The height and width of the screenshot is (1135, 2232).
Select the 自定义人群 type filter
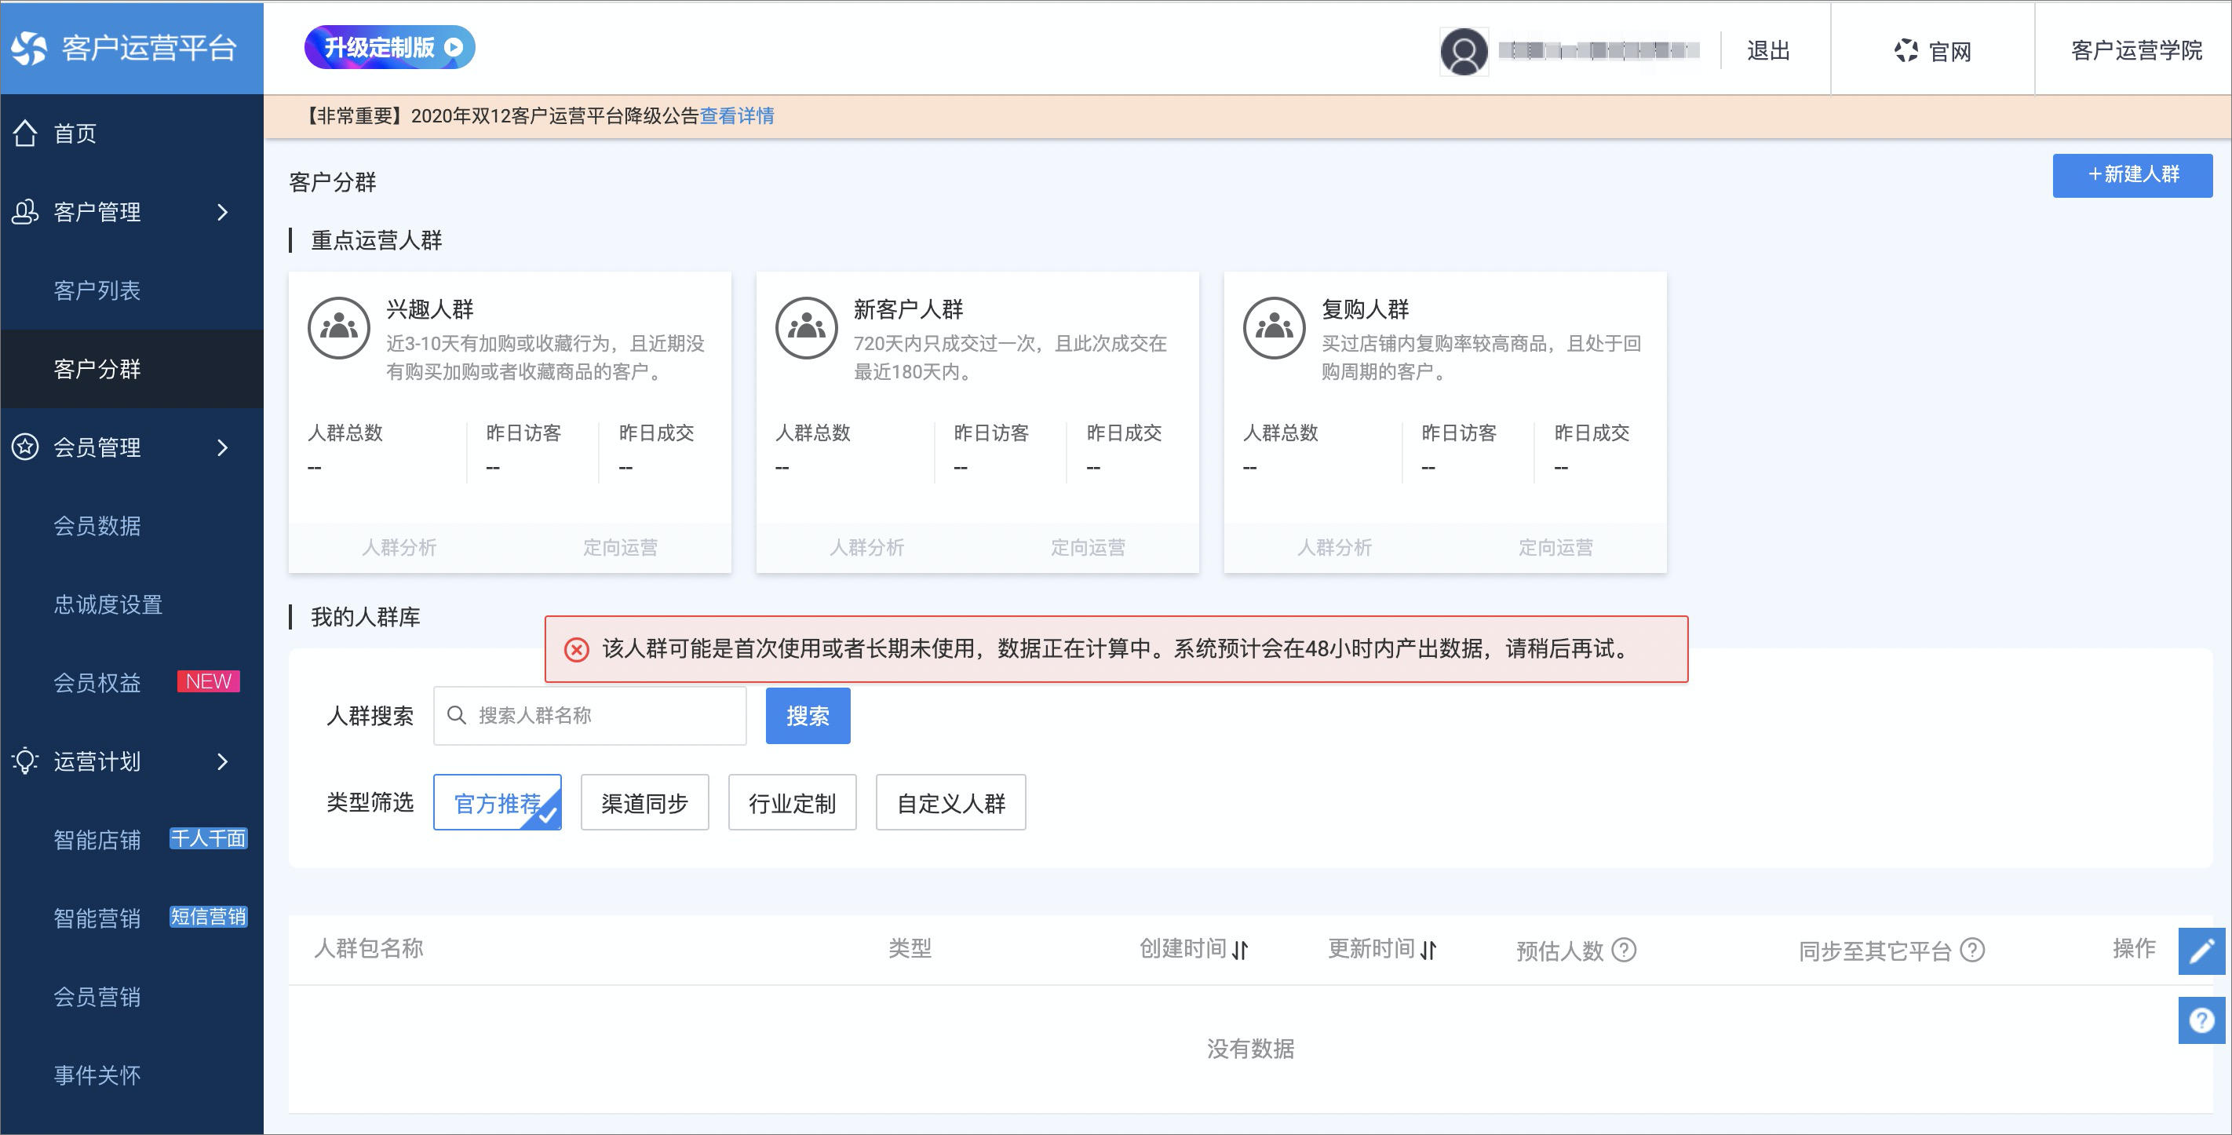950,803
